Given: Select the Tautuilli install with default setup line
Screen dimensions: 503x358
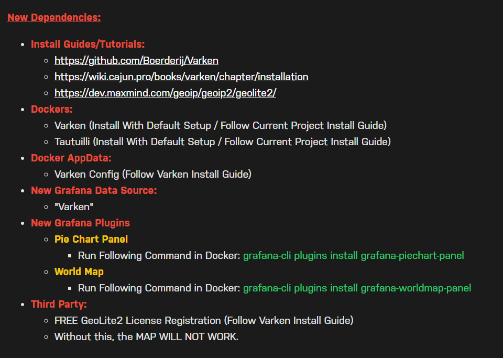Looking at the screenshot, I should point(223,142).
